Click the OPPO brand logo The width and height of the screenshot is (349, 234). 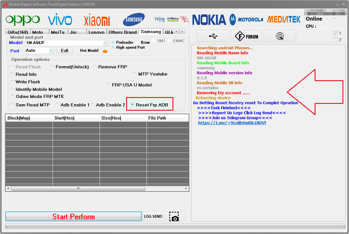coord(23,20)
